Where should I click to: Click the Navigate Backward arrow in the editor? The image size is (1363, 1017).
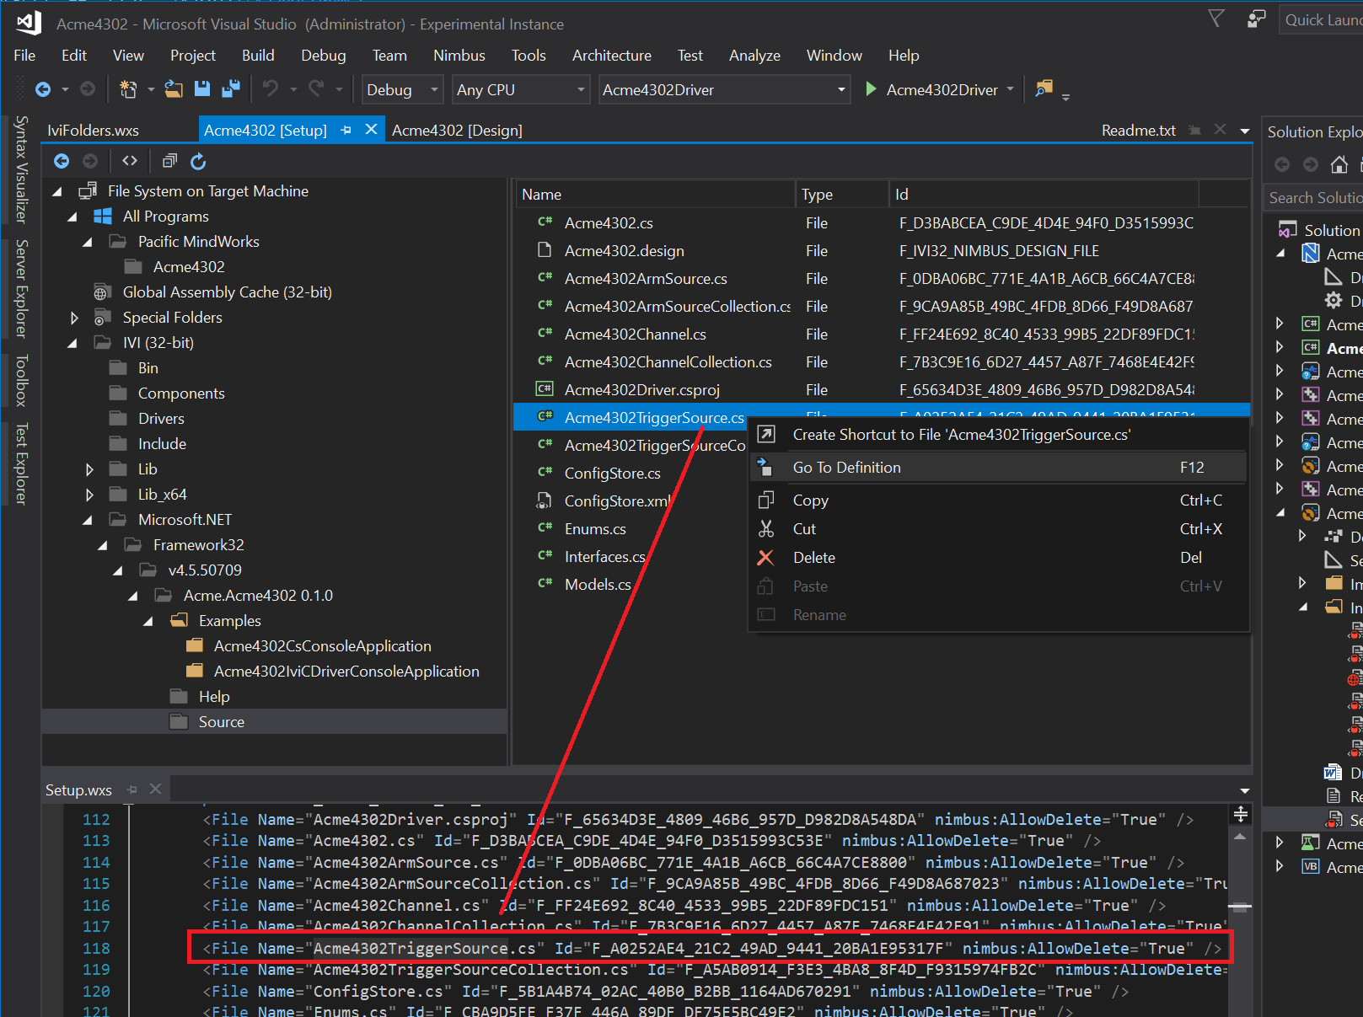pos(62,161)
